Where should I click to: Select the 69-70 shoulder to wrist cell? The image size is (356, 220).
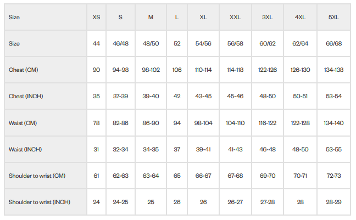click(x=268, y=176)
